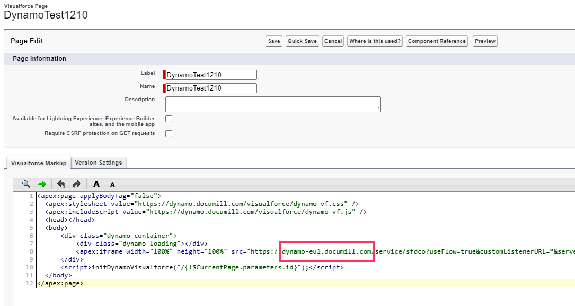
Task: Click the Quick Save button
Action: (302, 41)
